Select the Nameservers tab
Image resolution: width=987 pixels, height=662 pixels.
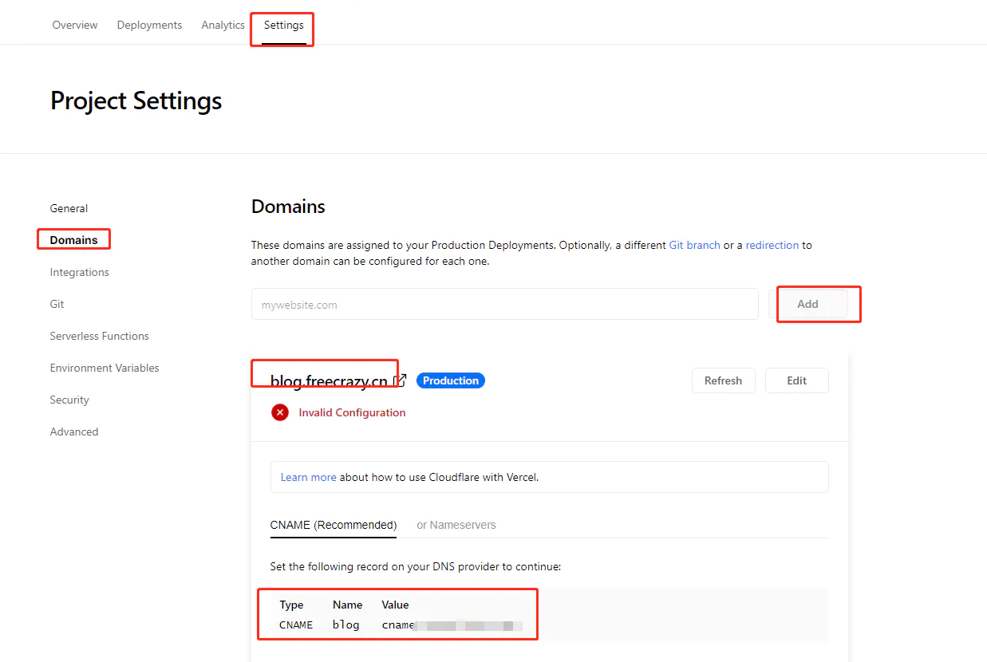[x=456, y=525]
